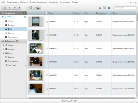This screenshot has height=103, width=138.
Task: Open device Приложения section
Action: pos(14,37)
